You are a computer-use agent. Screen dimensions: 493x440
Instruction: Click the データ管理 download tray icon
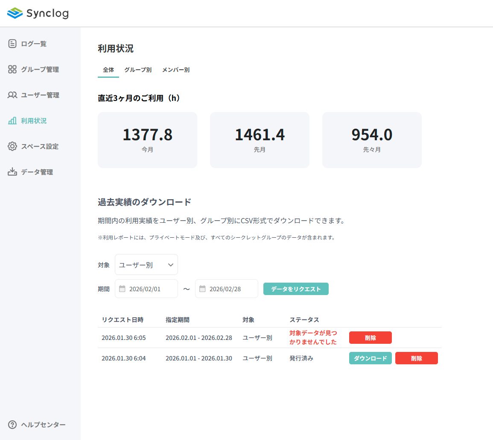[12, 172]
